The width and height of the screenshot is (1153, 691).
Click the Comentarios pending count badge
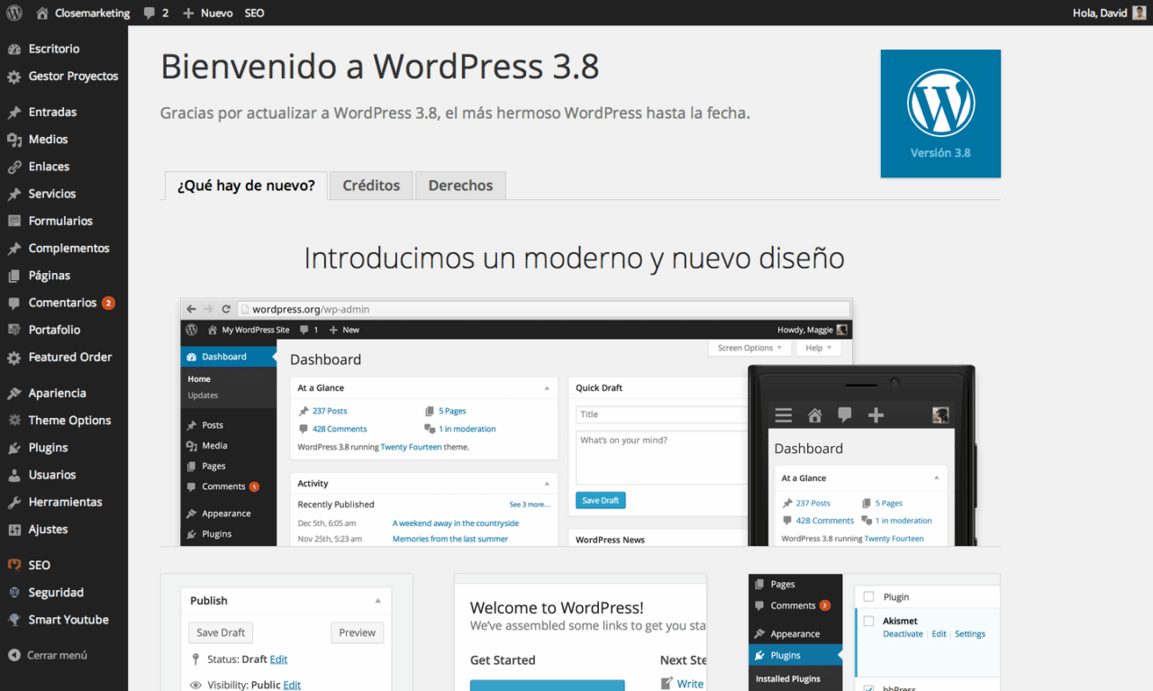click(x=108, y=303)
